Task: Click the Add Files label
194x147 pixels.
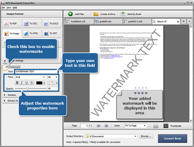Action: 79,14
